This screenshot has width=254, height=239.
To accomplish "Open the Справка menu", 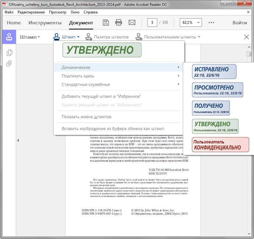I will (91, 12).
